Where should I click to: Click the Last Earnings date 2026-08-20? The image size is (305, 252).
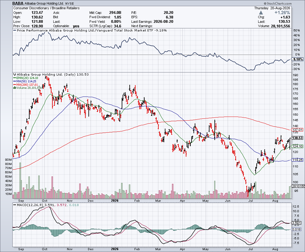(163, 22)
